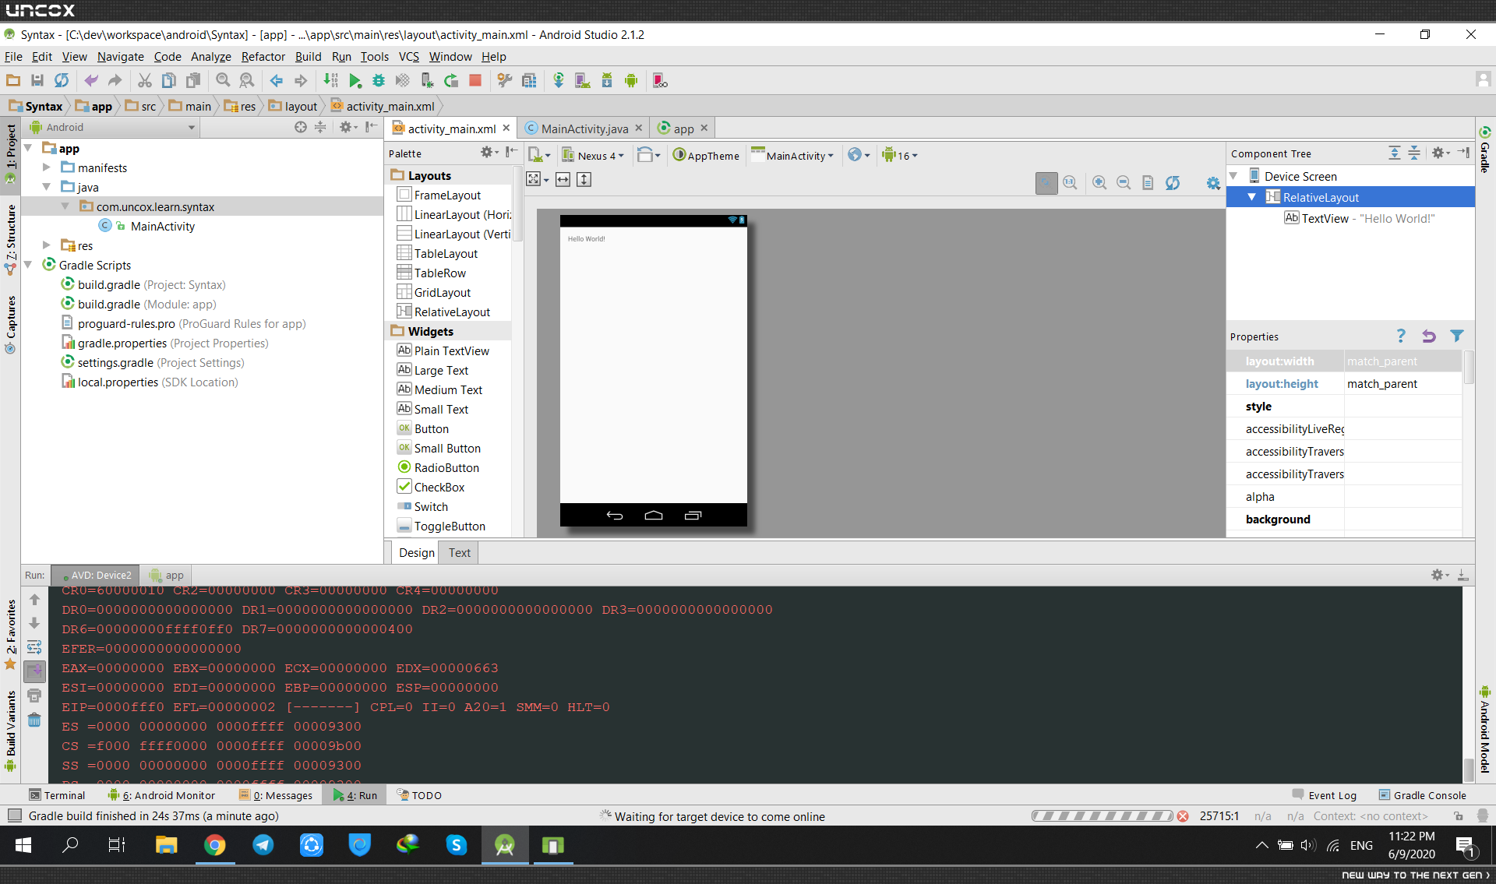This screenshot has width=1496, height=884.
Task: Click the green Run app play button
Action: pyautogui.click(x=355, y=80)
